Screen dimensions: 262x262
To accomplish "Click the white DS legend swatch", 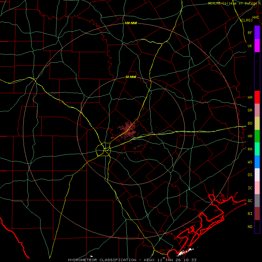I will pyautogui.click(x=257, y=175).
